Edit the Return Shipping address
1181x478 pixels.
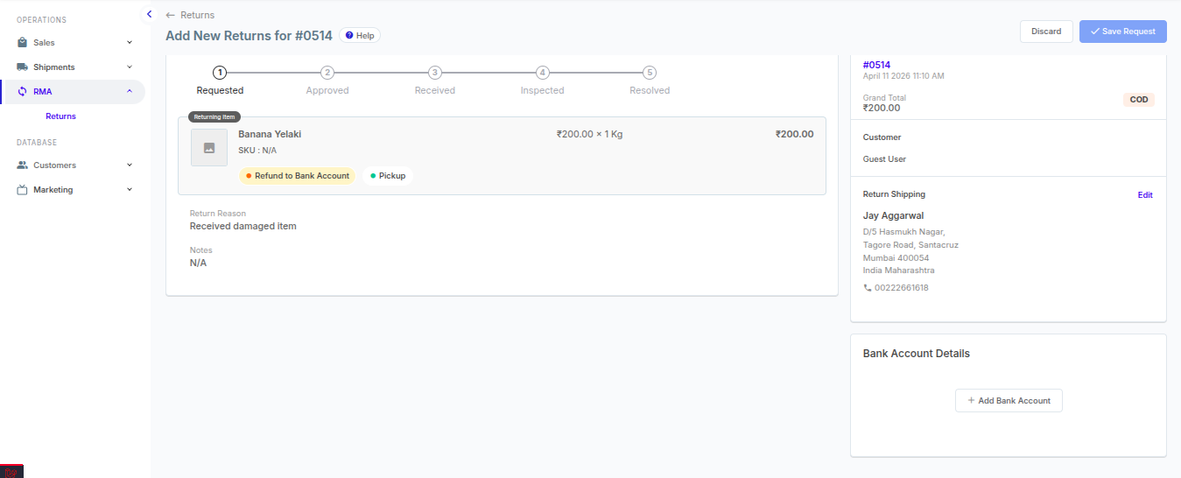(1145, 194)
